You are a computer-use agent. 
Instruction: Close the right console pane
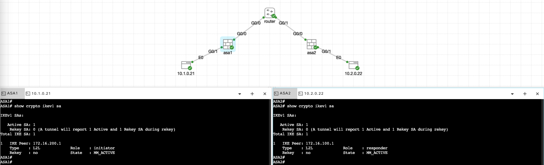(537, 94)
